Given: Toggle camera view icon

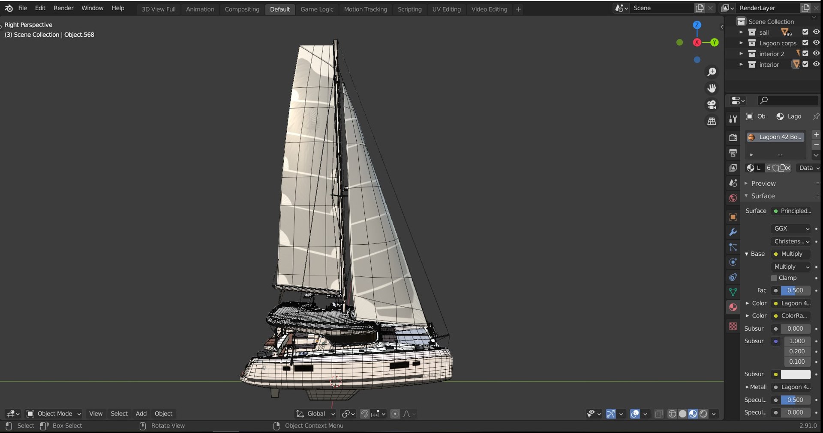Looking at the screenshot, I should pos(712,105).
